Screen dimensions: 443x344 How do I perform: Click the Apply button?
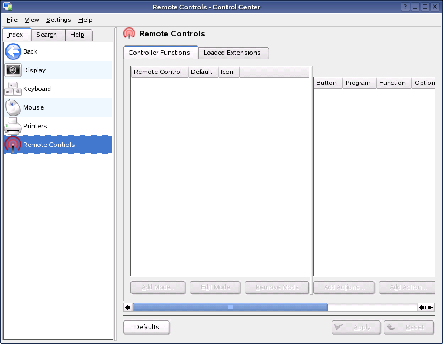point(356,327)
